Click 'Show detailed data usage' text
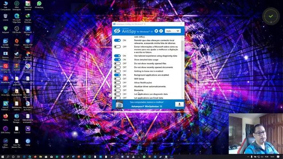Viewport: 283px width, 159px height. click(146, 60)
